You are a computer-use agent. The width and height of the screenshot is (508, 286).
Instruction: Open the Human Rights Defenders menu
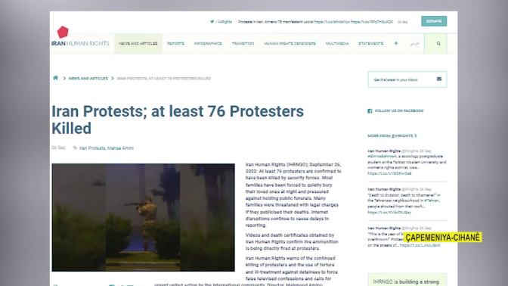290,43
